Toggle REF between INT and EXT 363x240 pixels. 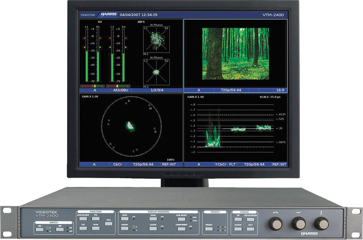click(x=60, y=229)
